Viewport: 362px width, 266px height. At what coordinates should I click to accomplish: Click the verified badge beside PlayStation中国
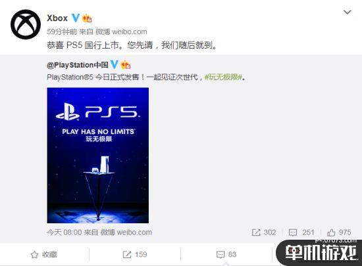click(x=115, y=65)
